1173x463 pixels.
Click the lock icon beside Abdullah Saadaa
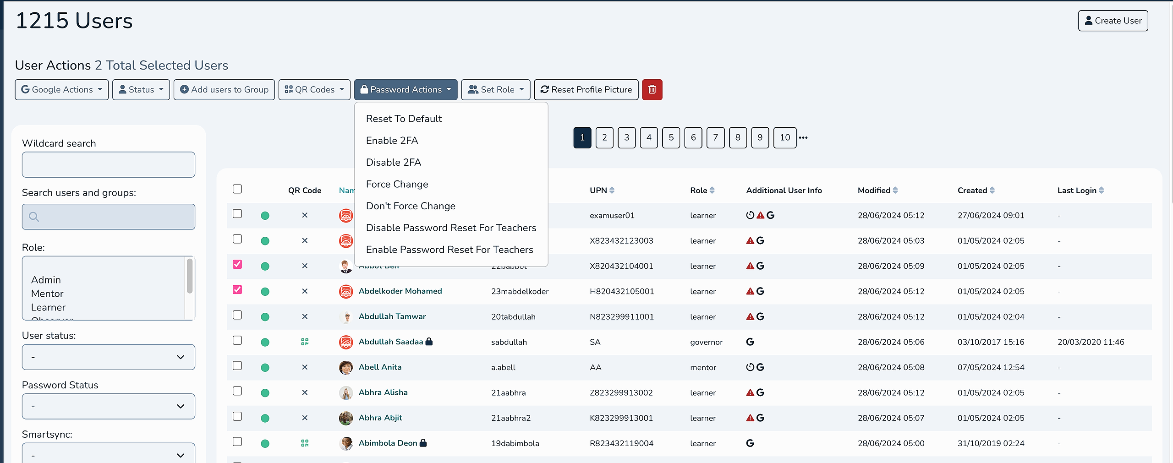point(429,342)
